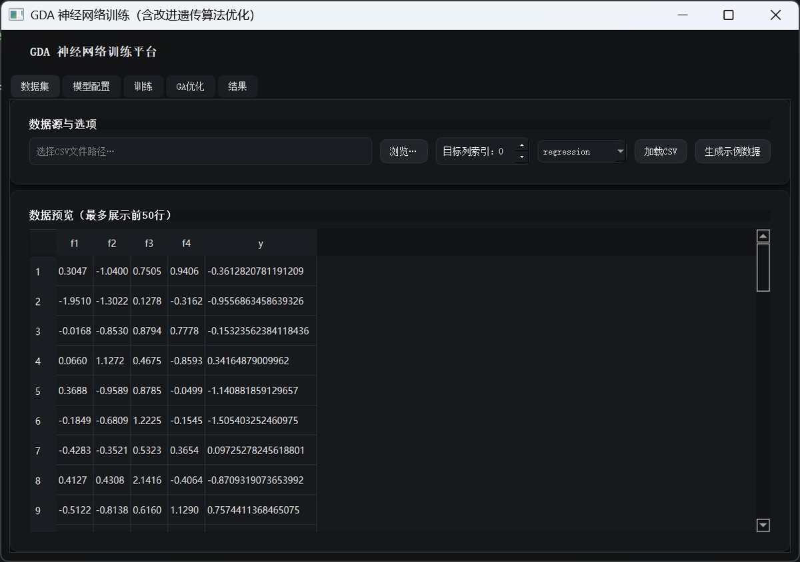Viewport: 800px width, 562px height.
Task: Click the app icon in title bar
Action: [17, 15]
